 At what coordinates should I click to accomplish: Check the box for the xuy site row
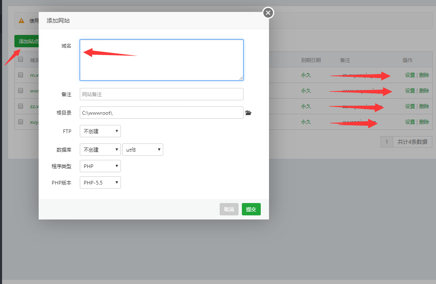(x=21, y=121)
